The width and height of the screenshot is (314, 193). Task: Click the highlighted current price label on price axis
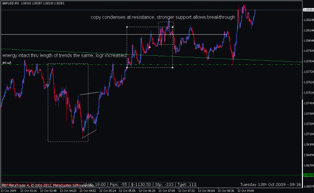point(308,10)
